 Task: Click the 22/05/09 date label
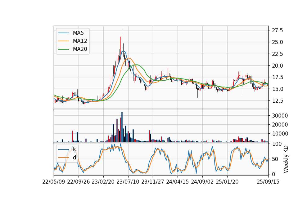tap(54, 182)
